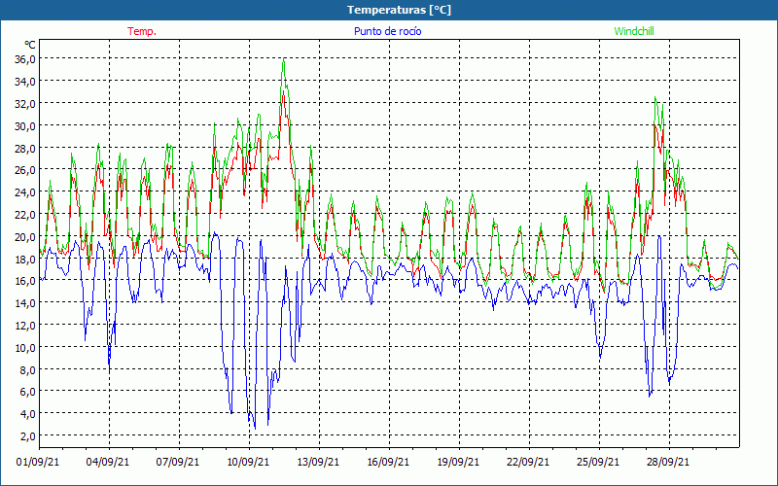Click the 36,0 y-axis value

25,59
